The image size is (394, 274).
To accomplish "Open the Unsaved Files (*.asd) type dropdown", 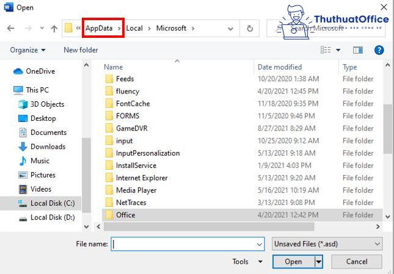I will 327,244.
